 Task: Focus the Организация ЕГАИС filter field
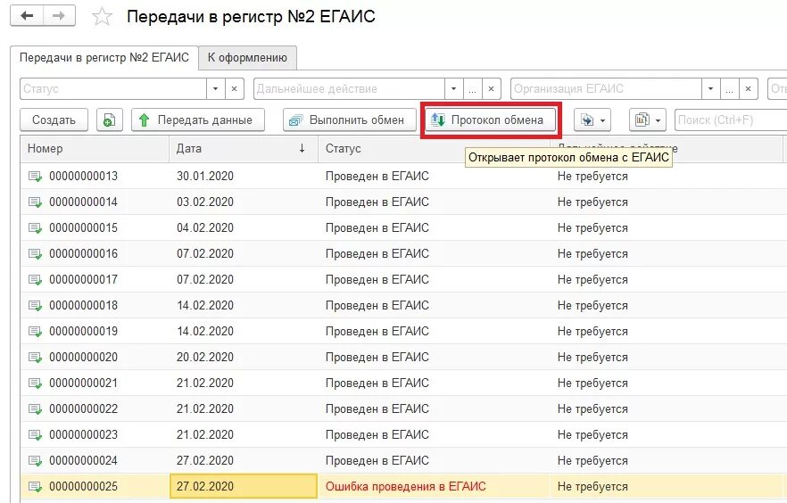pos(607,89)
